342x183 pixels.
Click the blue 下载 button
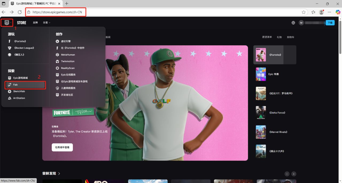pos(330,23)
